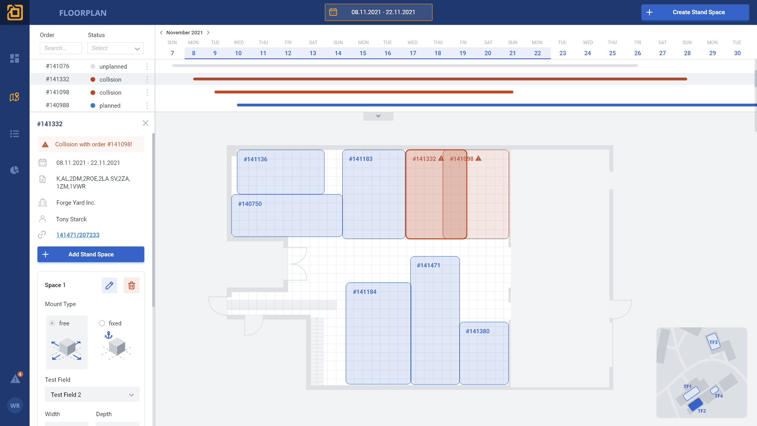Viewport: 757px width, 426px height.
Task: Open more options for order #141076
Action: tap(147, 66)
